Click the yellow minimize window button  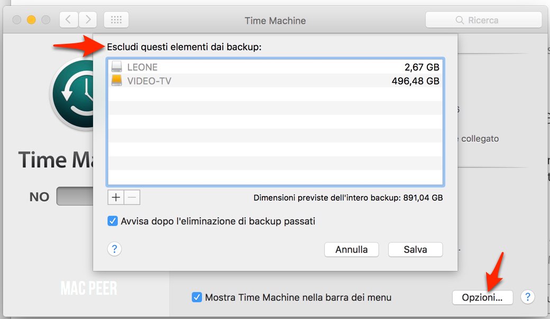pyautogui.click(x=31, y=20)
